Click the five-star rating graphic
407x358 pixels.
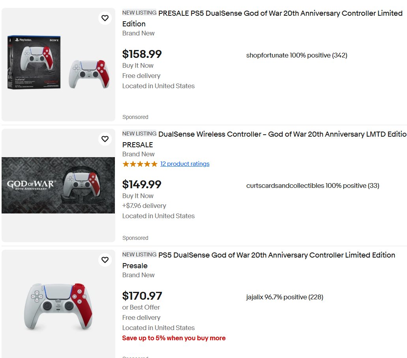pyautogui.click(x=140, y=164)
